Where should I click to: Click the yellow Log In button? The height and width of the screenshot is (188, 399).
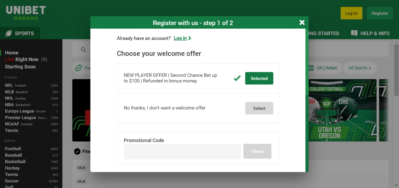tap(351, 13)
